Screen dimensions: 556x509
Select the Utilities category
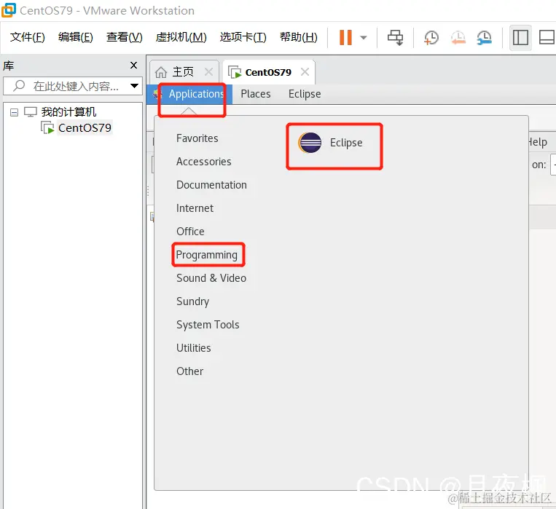(194, 348)
